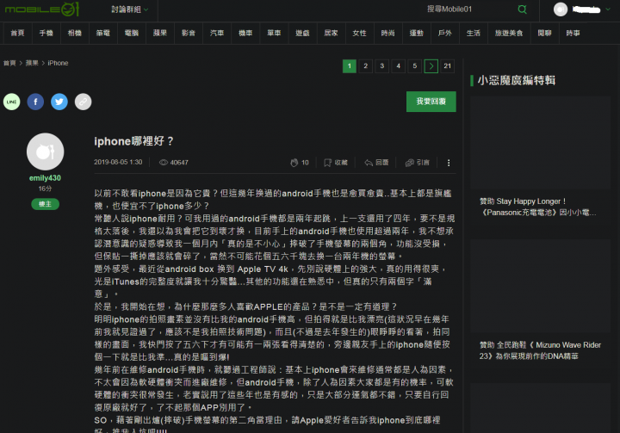Screen dimensions: 620x433
Task: Quote the post with 引言 icon
Action: (410, 163)
